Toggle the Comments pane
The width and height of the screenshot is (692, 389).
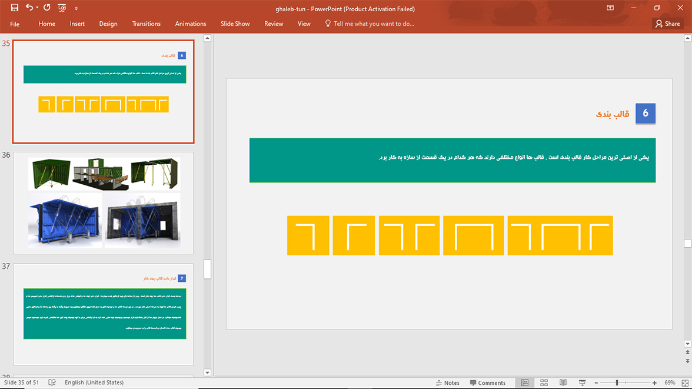point(488,383)
